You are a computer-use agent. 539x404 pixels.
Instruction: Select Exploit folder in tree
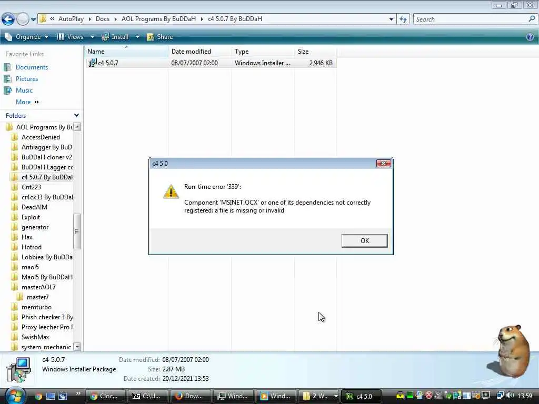[31, 217]
